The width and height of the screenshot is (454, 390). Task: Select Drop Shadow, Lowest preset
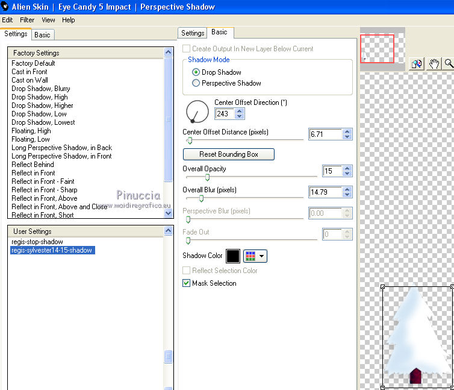43,122
